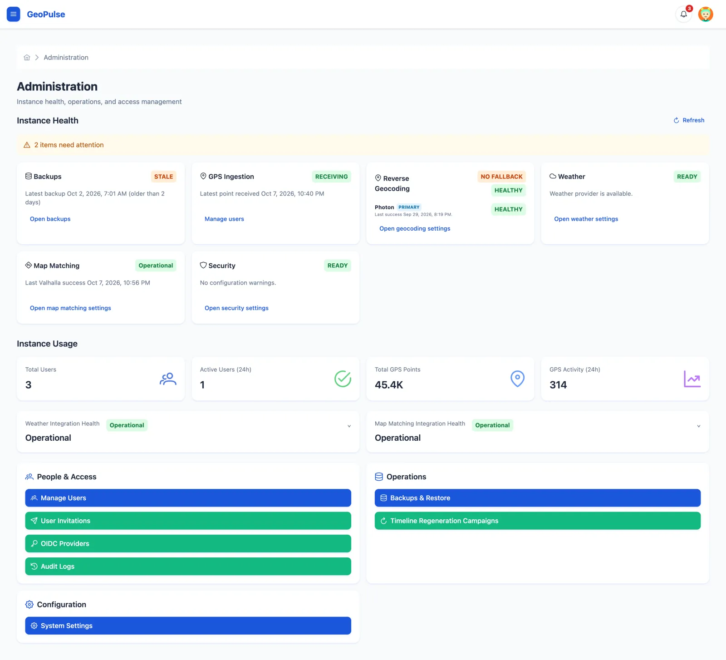Click the Backups database icon

tap(29, 176)
